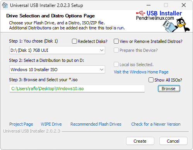193x150 pixels.
Task: Click the red USB symbol in the header
Action: point(141,13)
